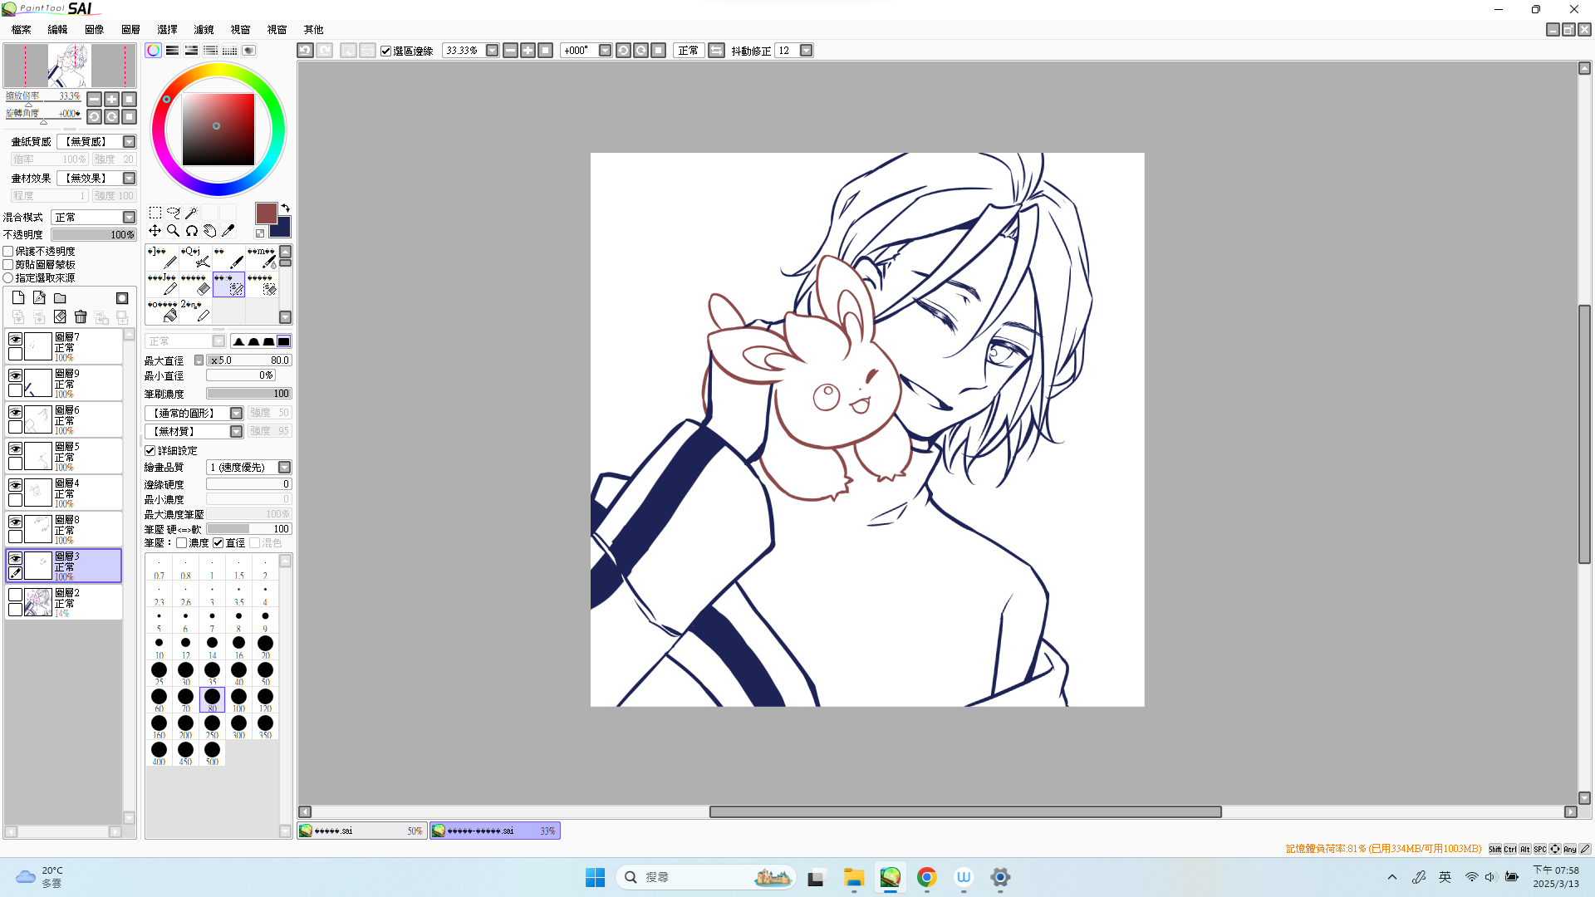Select the zoom magnifier tool
The height and width of the screenshot is (897, 1595).
click(x=173, y=231)
